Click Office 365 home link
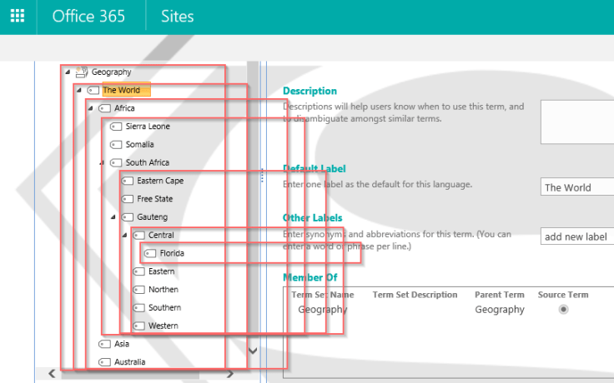Viewport: 614px width, 383px height. point(91,16)
